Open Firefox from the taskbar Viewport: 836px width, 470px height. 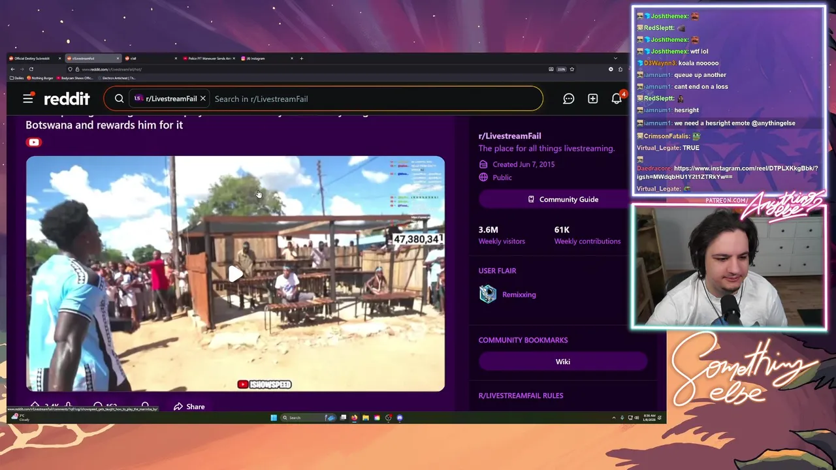click(x=355, y=418)
